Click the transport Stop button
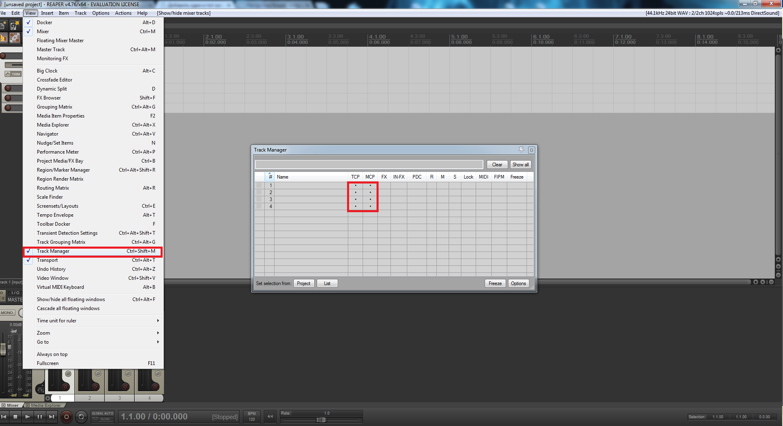The height and width of the screenshot is (426, 783). pos(15,417)
